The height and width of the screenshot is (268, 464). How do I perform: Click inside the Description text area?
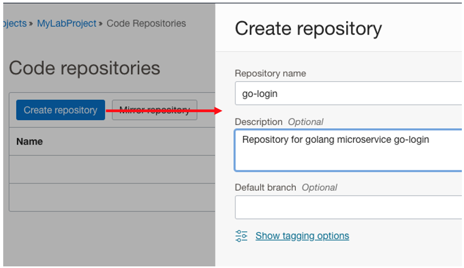click(348, 150)
